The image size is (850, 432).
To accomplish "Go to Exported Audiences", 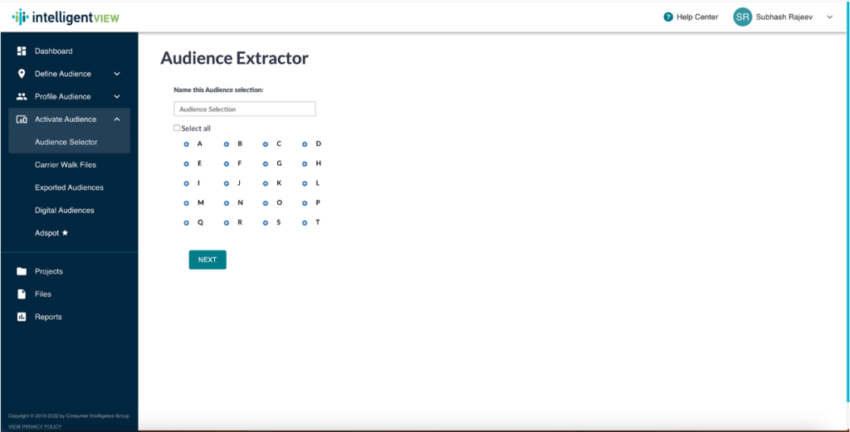I will 69,187.
